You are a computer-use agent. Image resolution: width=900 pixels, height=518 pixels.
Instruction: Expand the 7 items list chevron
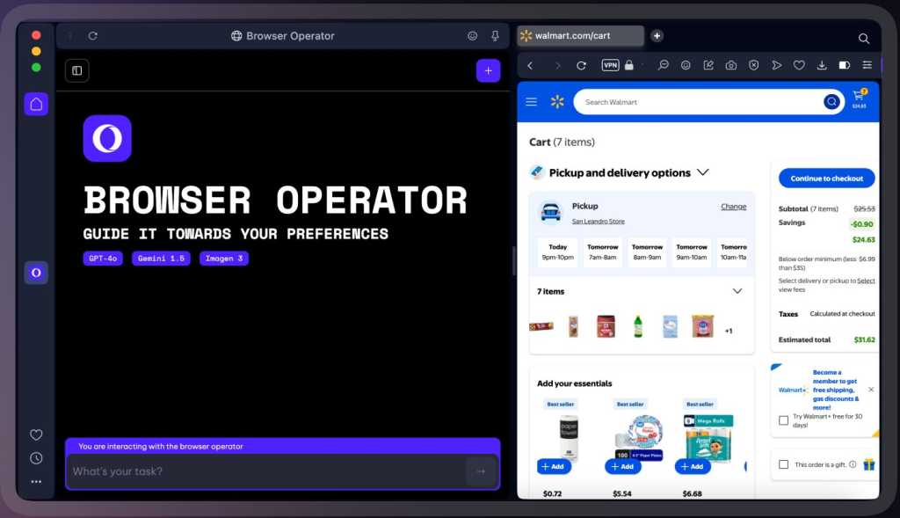coord(737,291)
